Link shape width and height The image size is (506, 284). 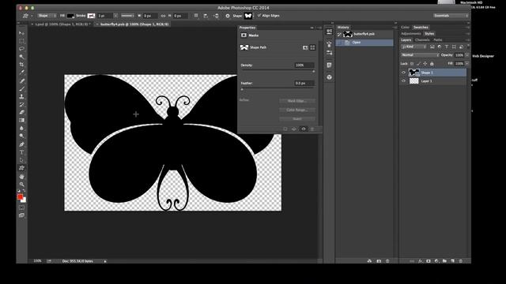tap(163, 16)
